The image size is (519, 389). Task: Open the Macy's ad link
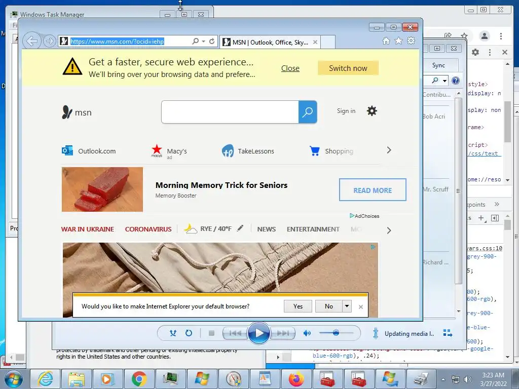coord(169,151)
